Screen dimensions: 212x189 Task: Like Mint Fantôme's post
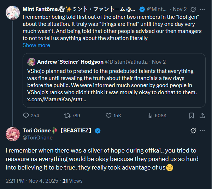(x=109, y=115)
